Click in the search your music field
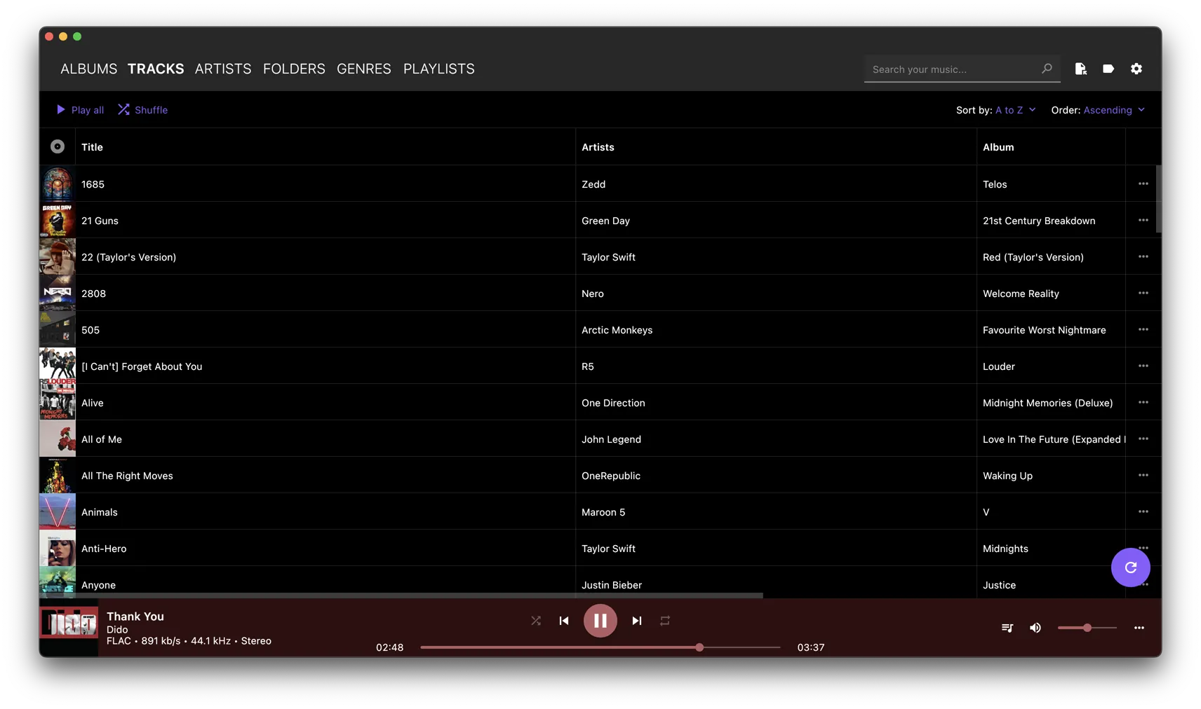The width and height of the screenshot is (1201, 709). [953, 69]
